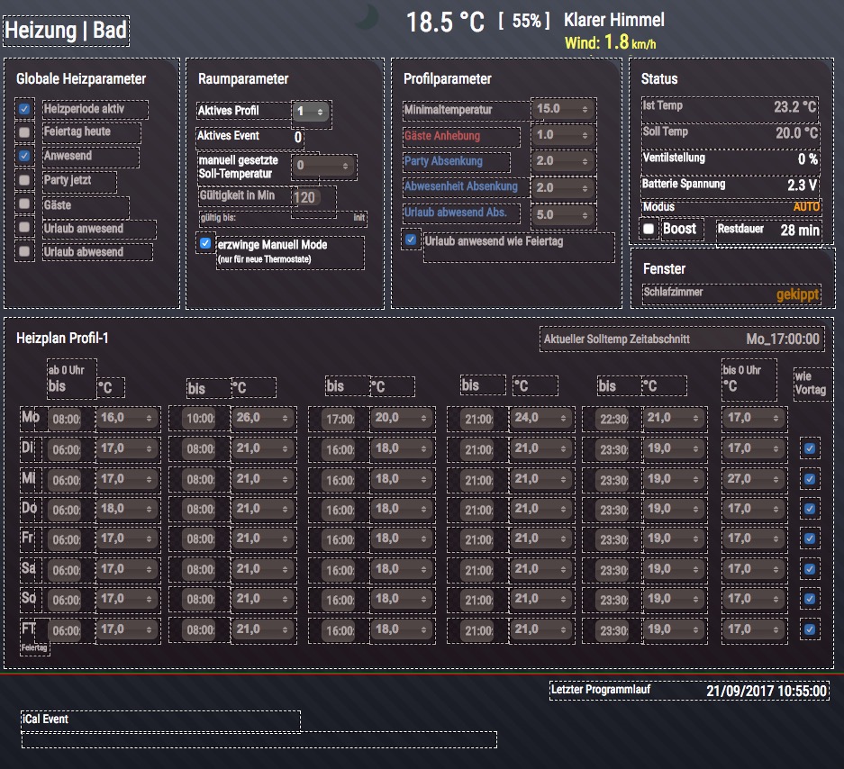Open Sa 23:30 temperature 19,0 selector
844x769 pixels.
click(x=674, y=569)
